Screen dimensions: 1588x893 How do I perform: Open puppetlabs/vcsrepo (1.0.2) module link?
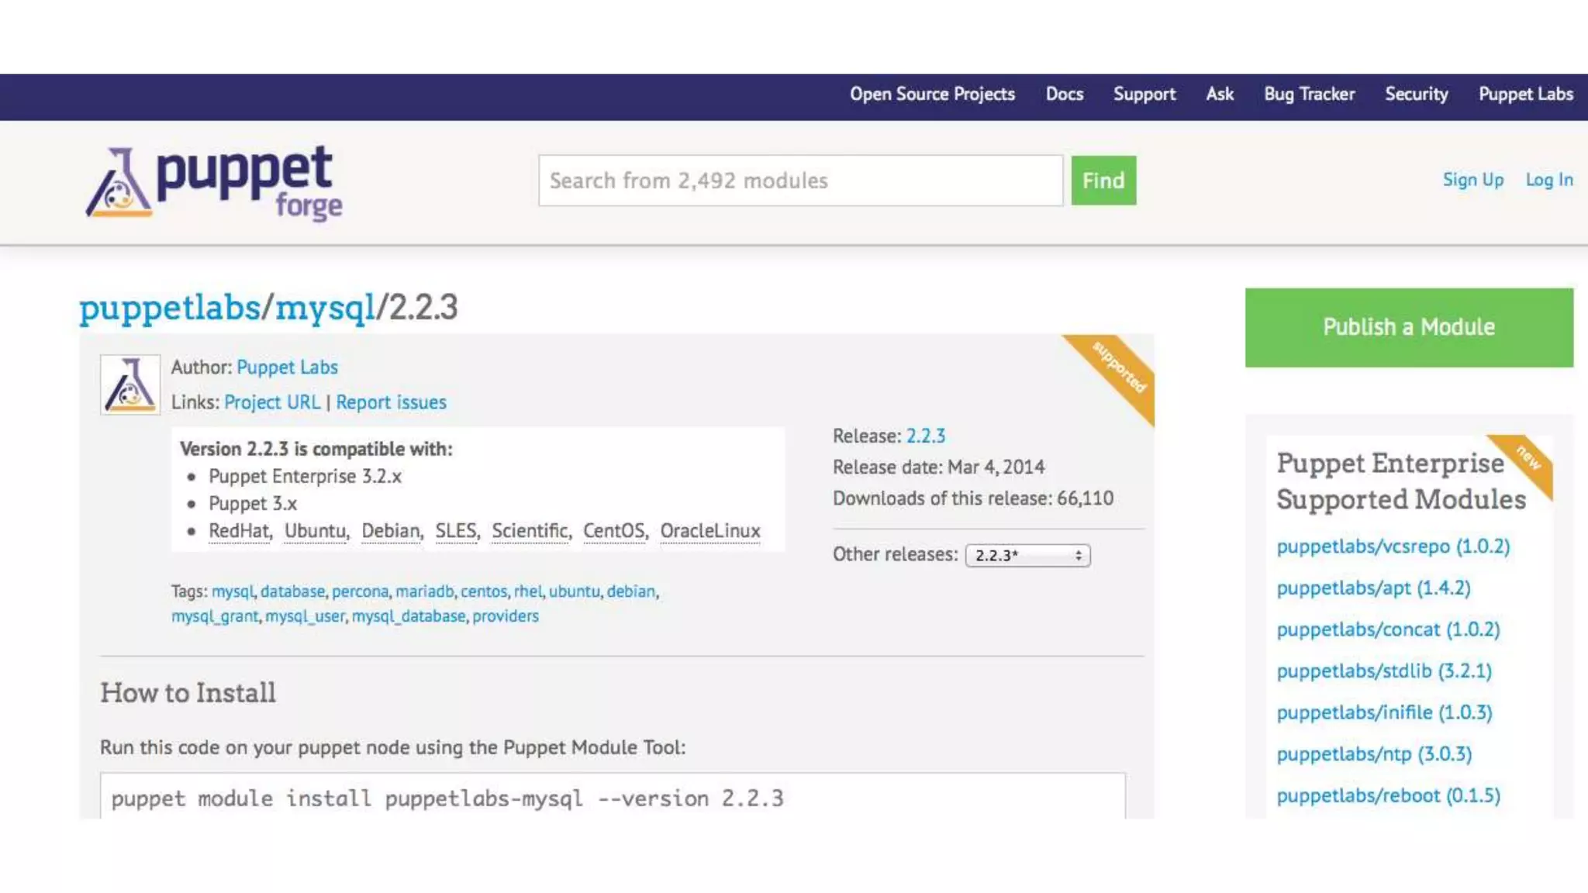[x=1393, y=546]
